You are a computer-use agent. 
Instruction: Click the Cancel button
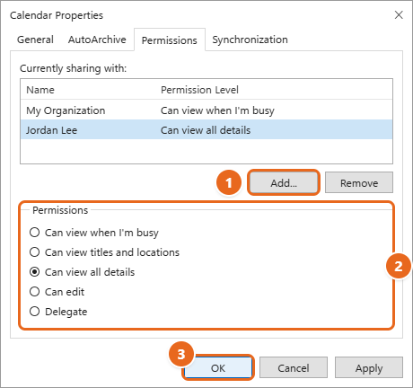click(x=294, y=368)
